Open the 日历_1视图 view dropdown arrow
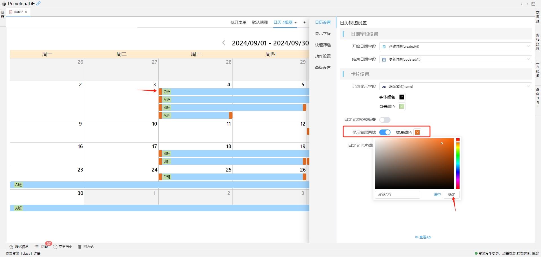The height and width of the screenshot is (257, 541). 296,23
